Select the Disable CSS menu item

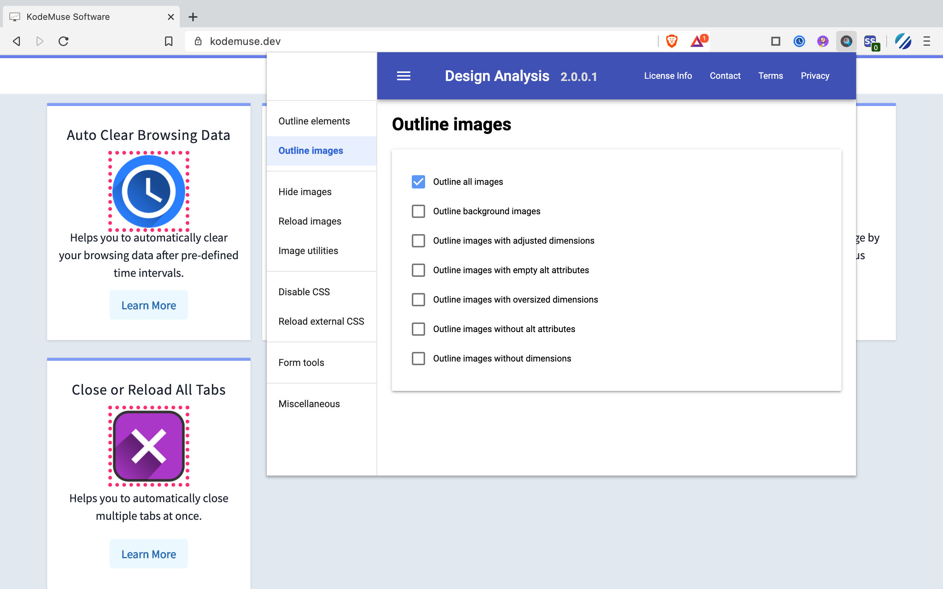pyautogui.click(x=304, y=291)
